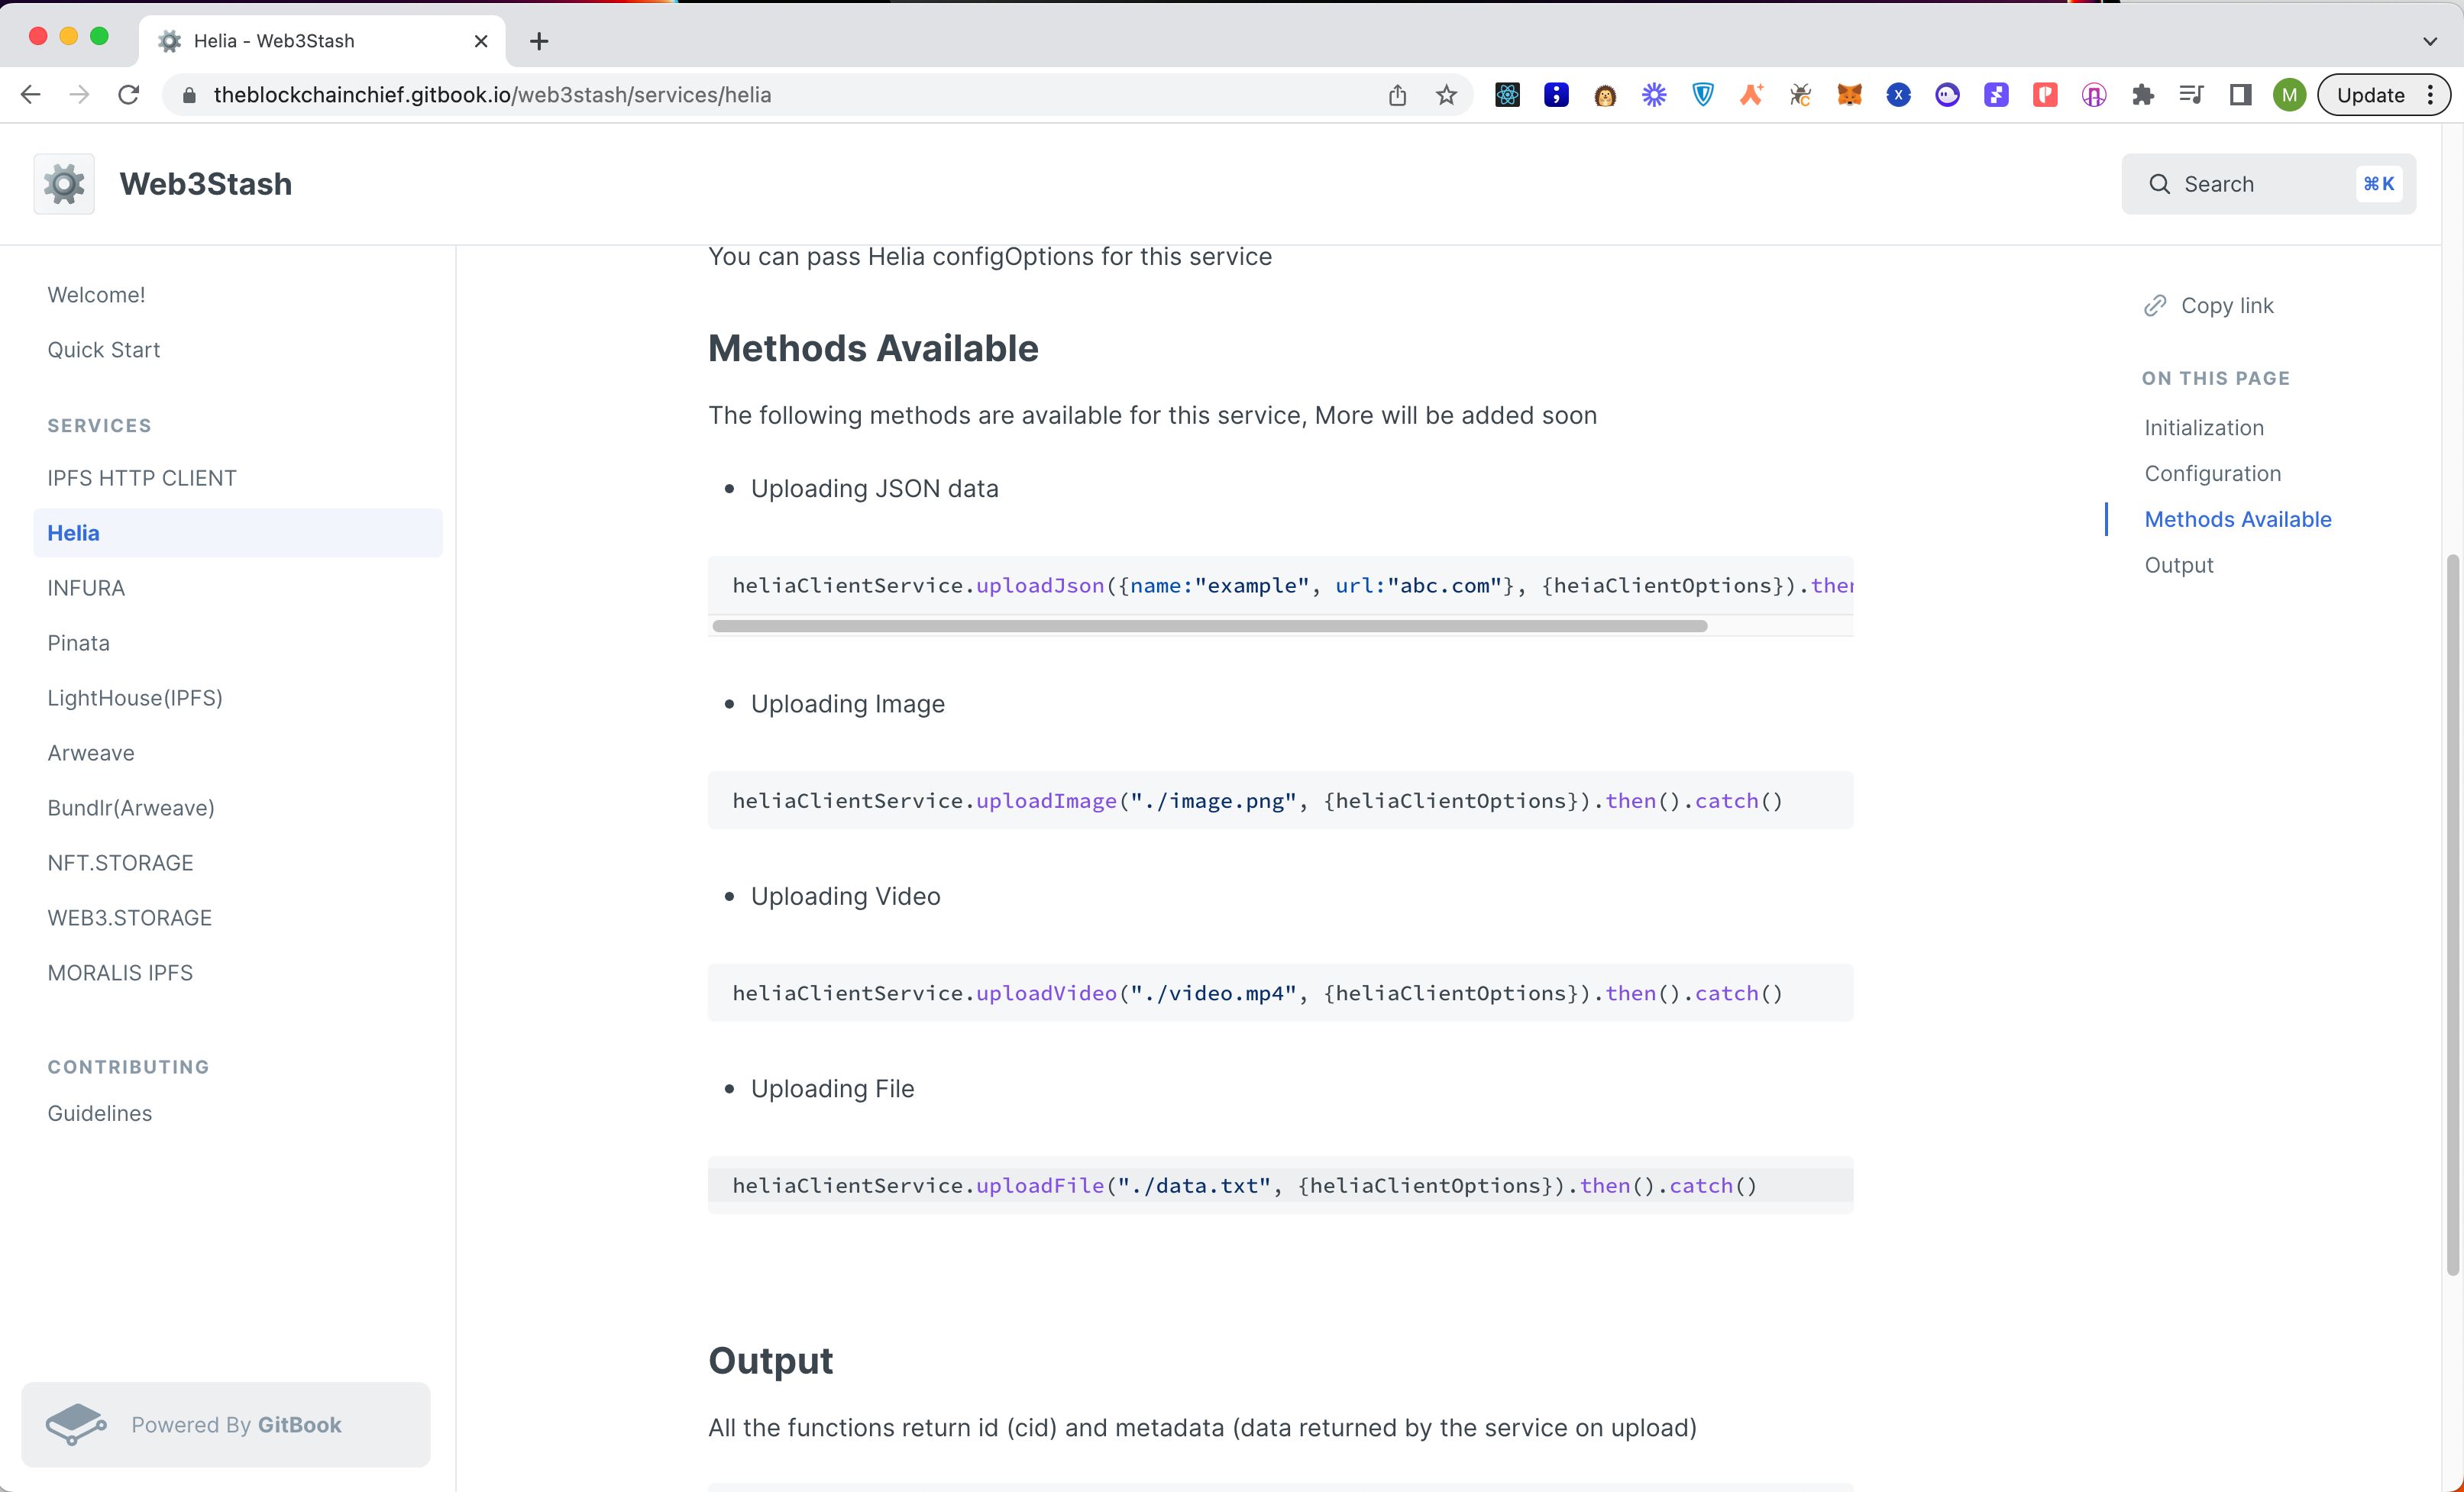Open the hedgehog extension icon
This screenshot has width=2464, height=1492.
pyautogui.click(x=1605, y=95)
